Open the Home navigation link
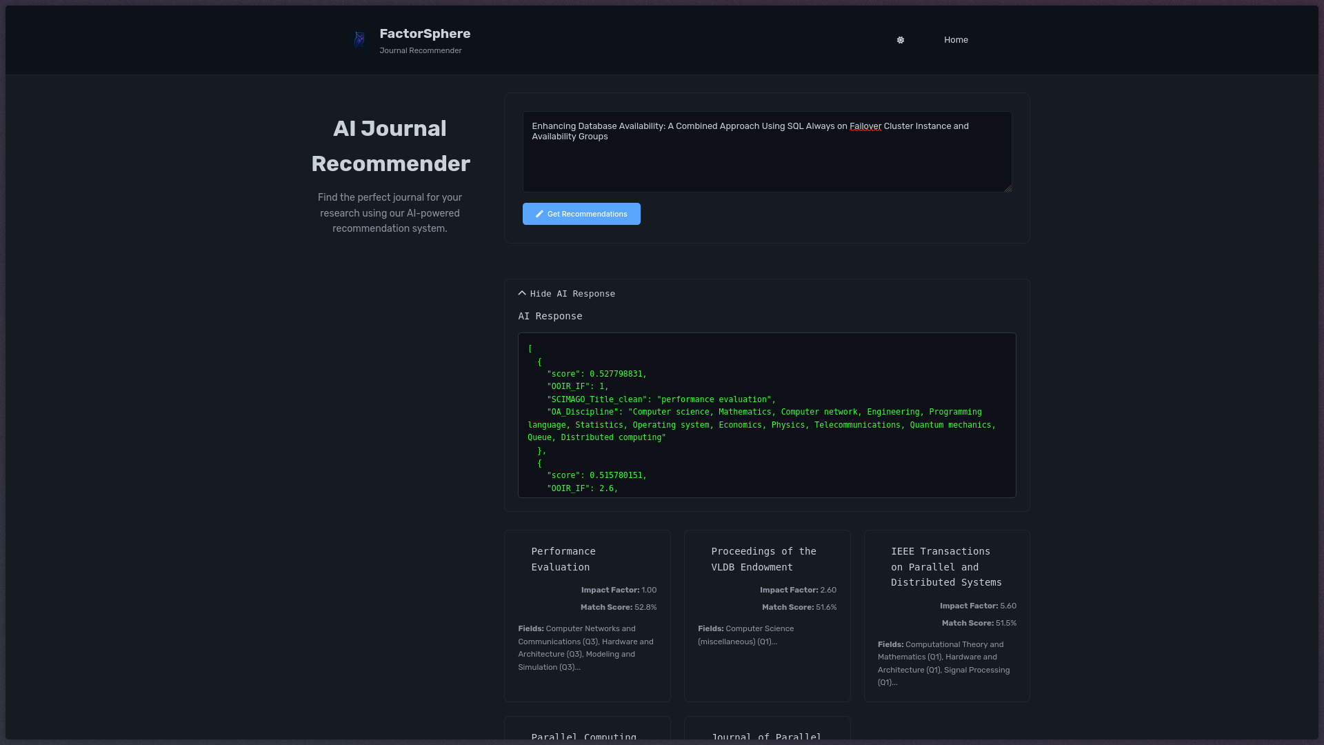1324x745 pixels. tap(956, 40)
